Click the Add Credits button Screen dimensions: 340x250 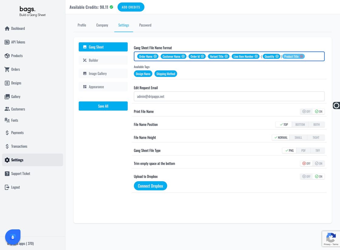pyautogui.click(x=131, y=7)
